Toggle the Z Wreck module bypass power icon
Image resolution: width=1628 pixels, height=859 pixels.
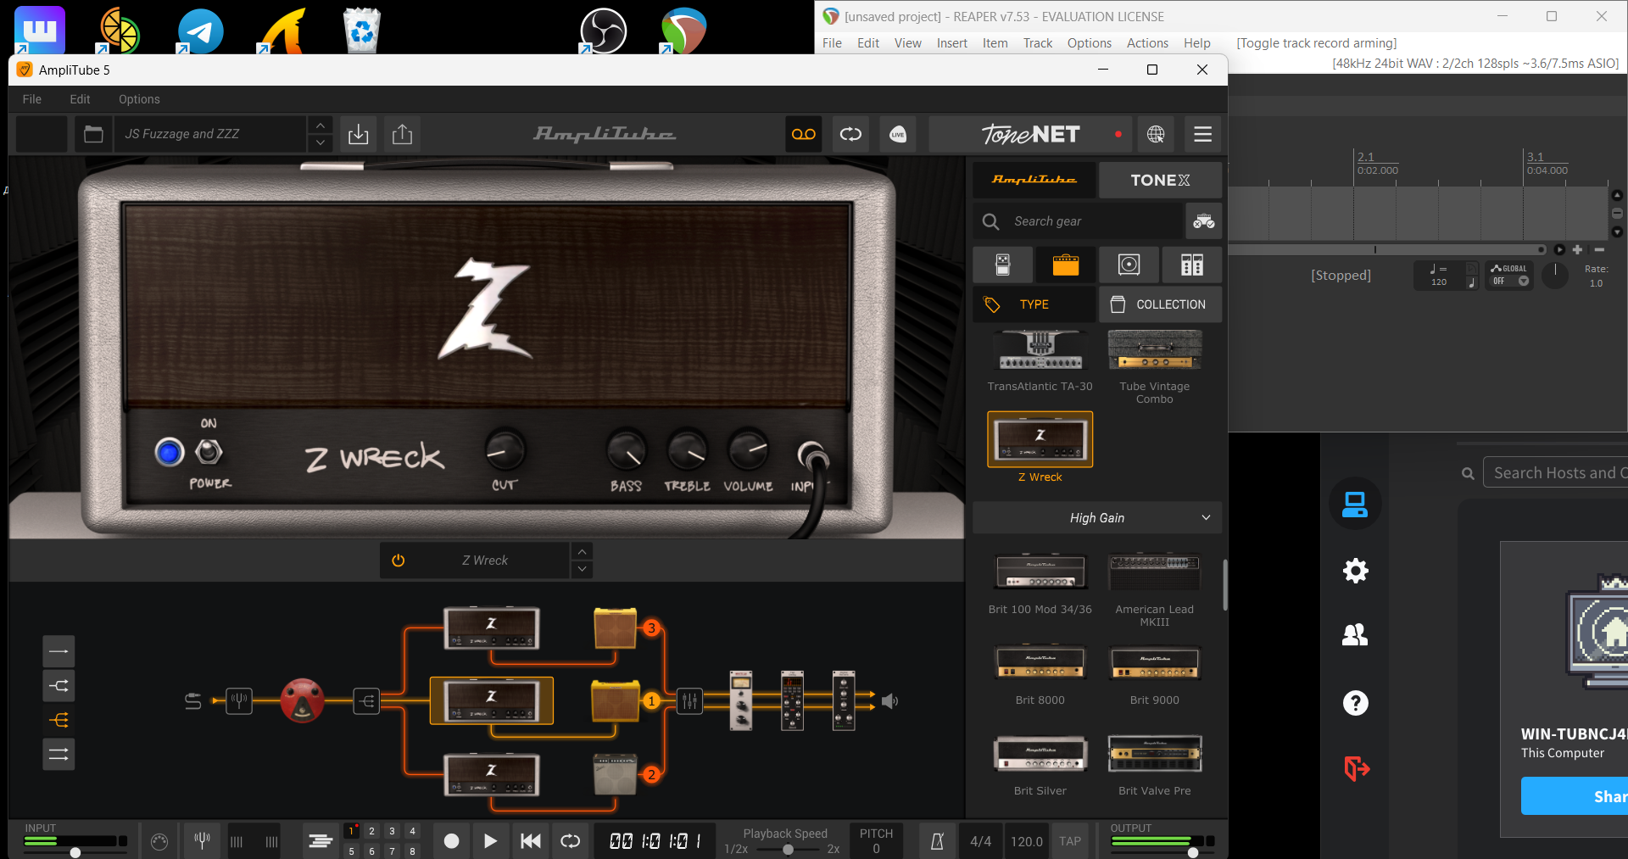pyautogui.click(x=399, y=561)
